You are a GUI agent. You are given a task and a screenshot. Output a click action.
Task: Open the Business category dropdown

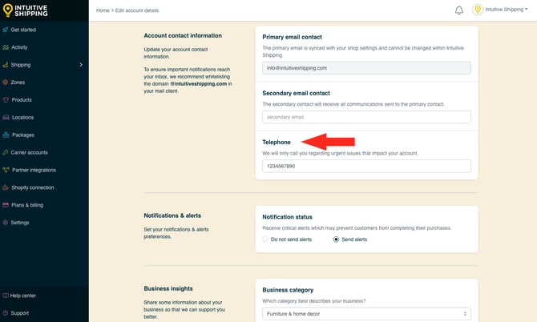click(366, 314)
